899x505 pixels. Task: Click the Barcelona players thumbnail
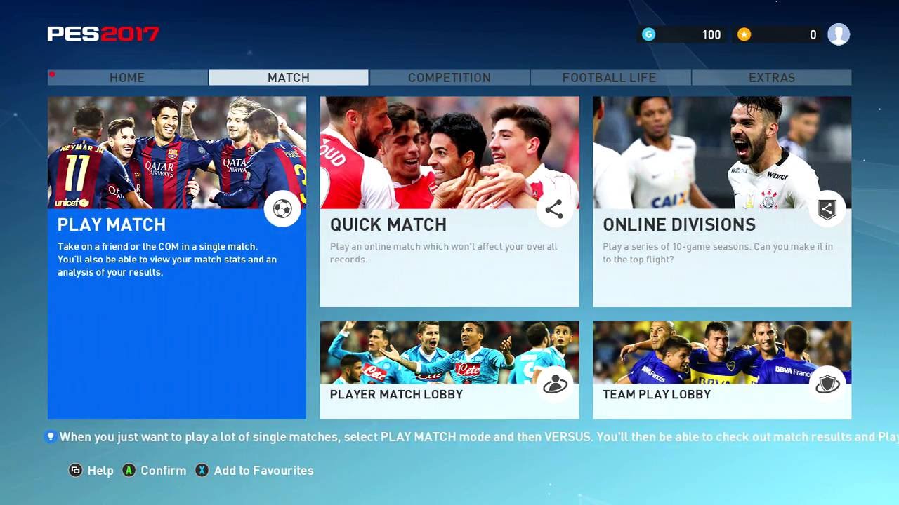[177, 152]
